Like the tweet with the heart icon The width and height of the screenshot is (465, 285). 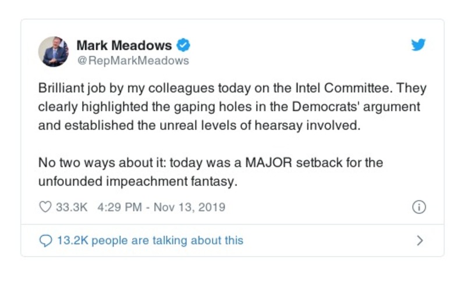click(x=45, y=207)
